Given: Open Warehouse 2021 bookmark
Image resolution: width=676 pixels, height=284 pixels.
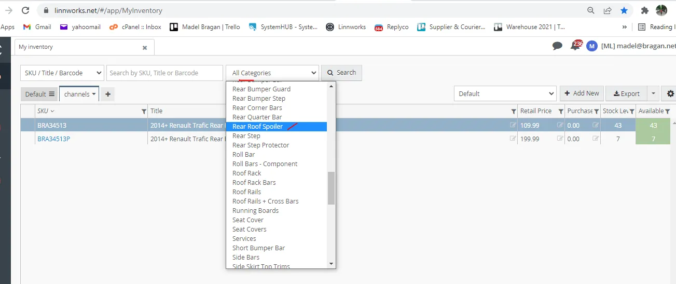Looking at the screenshot, I should coord(530,27).
